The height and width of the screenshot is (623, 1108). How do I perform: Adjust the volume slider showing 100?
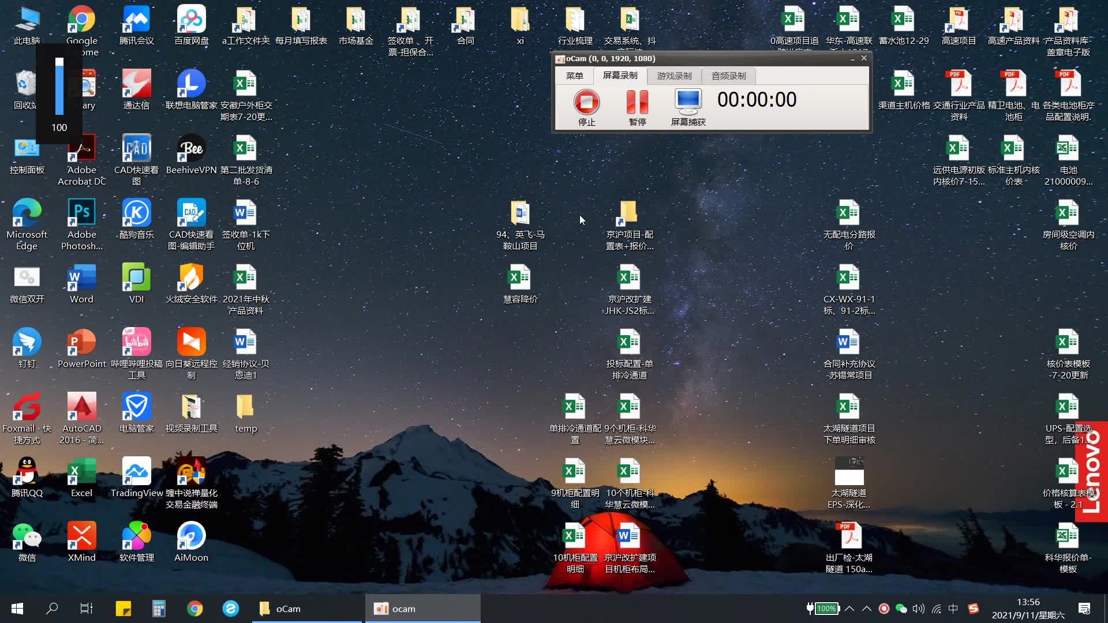(59, 87)
